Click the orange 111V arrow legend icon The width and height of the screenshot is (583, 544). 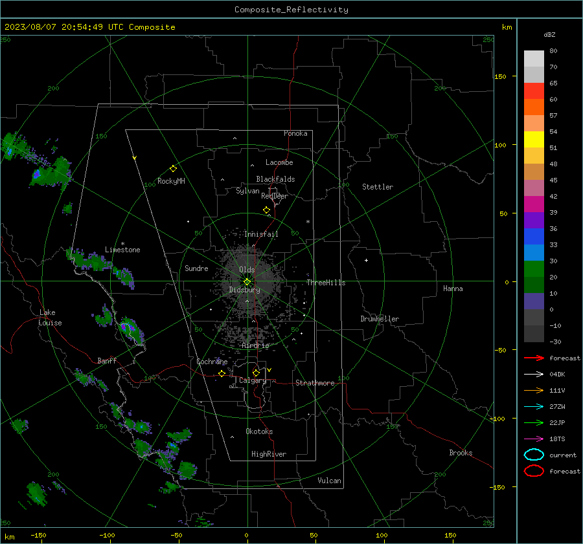534,390
